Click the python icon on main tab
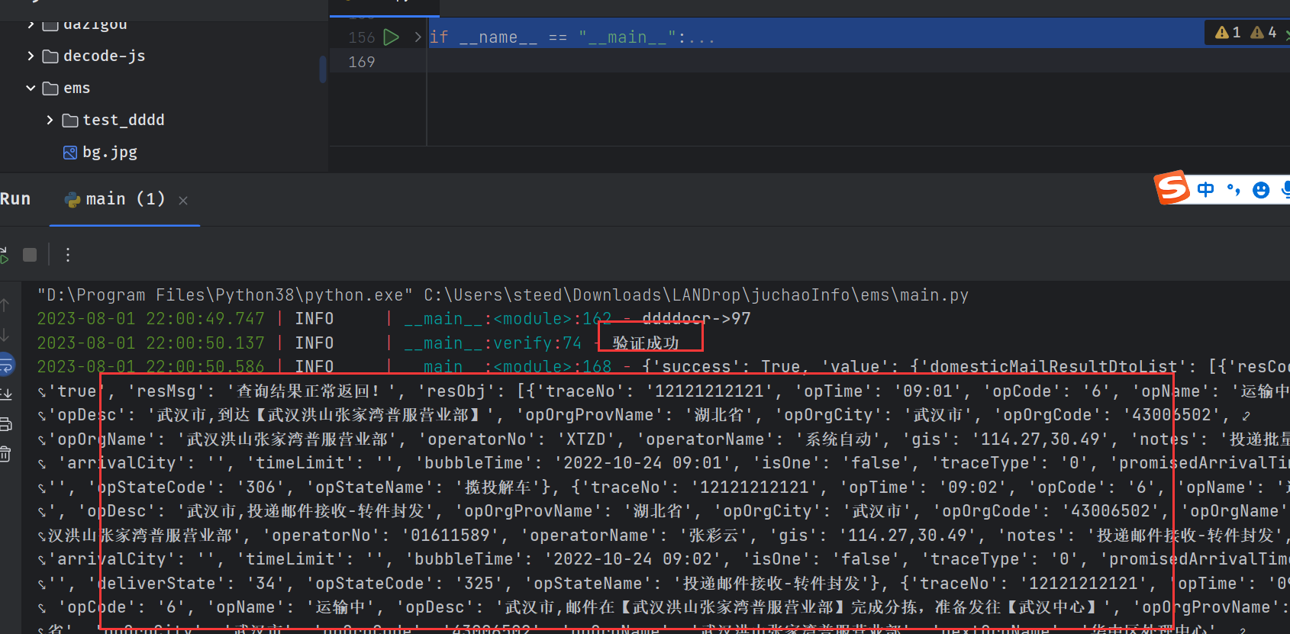This screenshot has width=1290, height=634. pos(73,200)
